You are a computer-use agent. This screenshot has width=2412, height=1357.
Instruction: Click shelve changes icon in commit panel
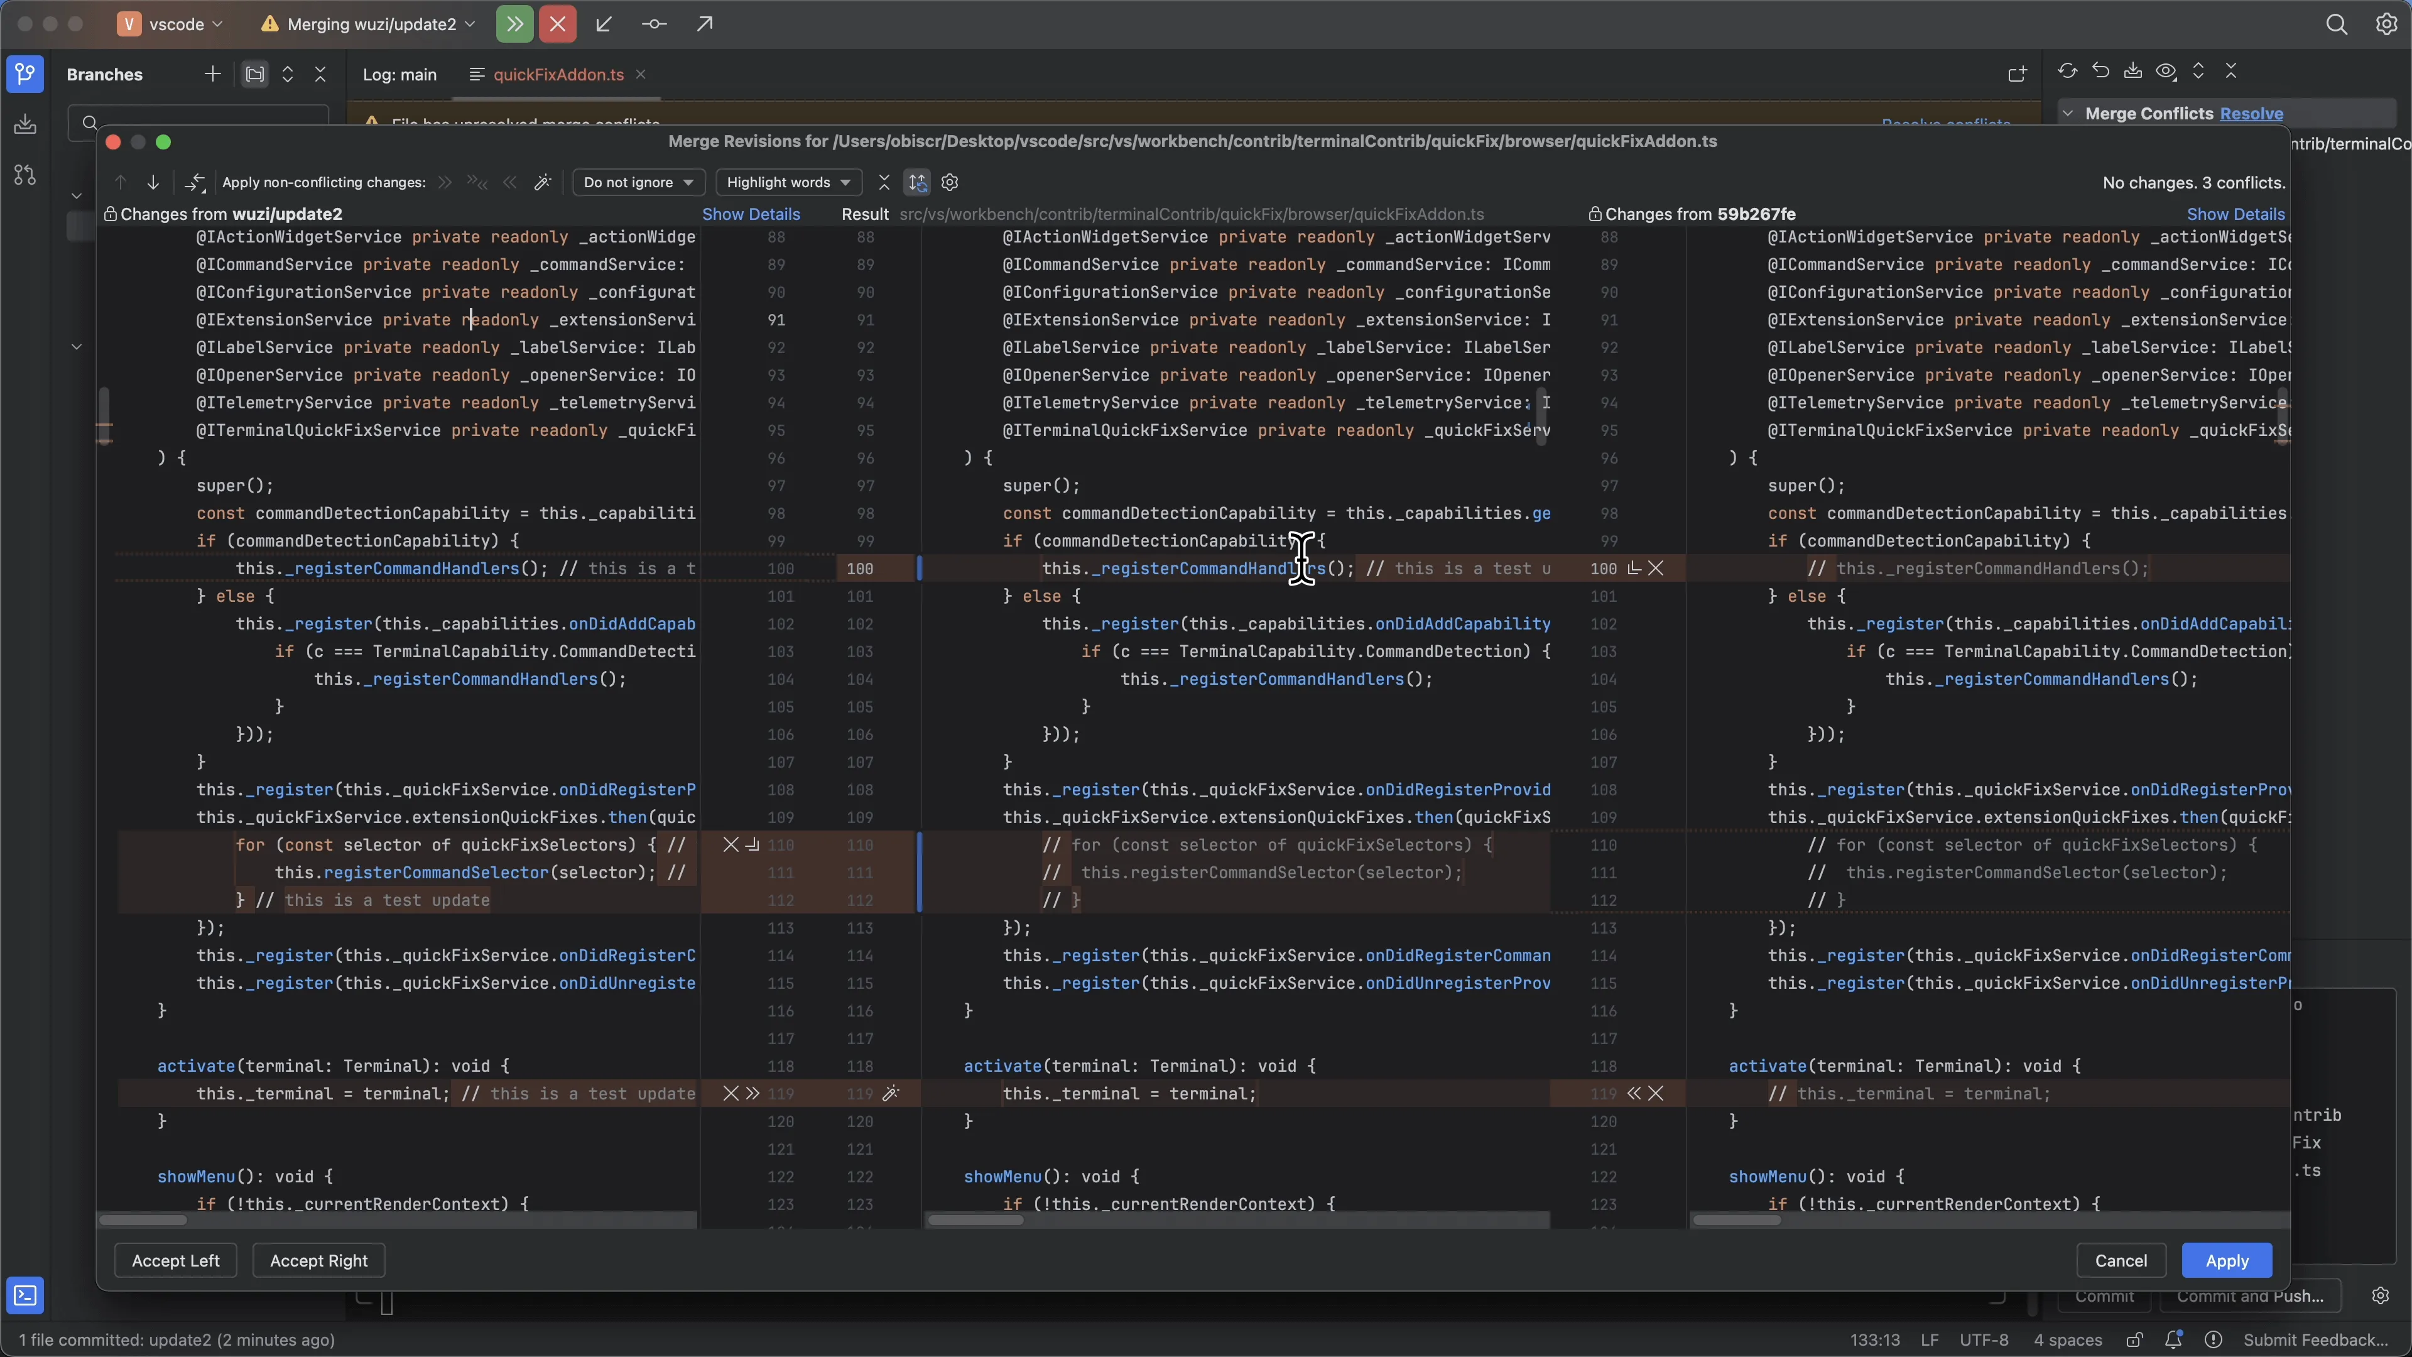[x=2133, y=71]
